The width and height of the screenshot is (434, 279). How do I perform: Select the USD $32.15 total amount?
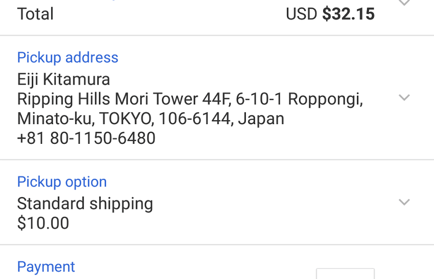(331, 14)
